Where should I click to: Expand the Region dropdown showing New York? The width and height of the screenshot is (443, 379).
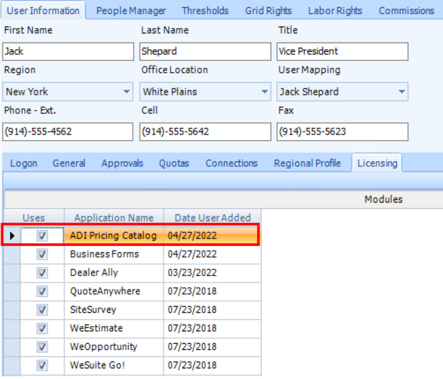pos(127,92)
